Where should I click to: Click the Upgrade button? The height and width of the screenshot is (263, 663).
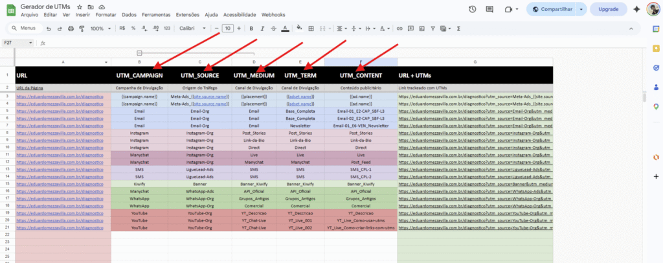click(608, 9)
